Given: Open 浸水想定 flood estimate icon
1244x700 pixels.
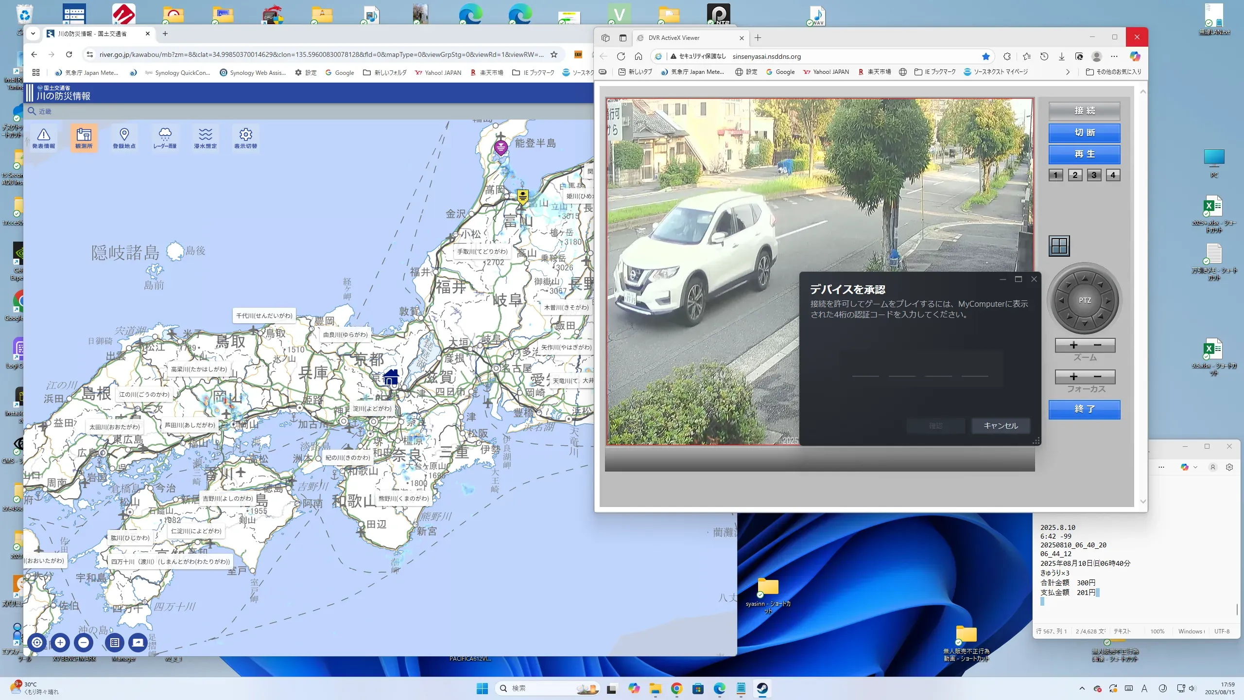Looking at the screenshot, I should pyautogui.click(x=205, y=138).
